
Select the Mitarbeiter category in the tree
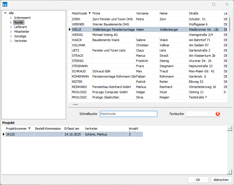pyautogui.click(x=22, y=32)
